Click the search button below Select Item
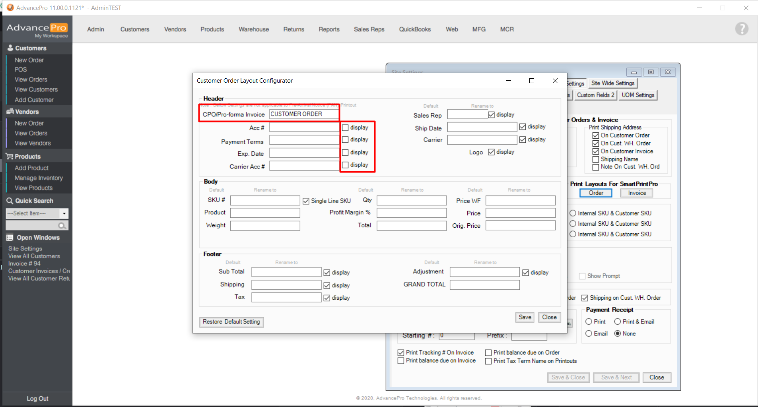The height and width of the screenshot is (407, 758). (x=62, y=226)
